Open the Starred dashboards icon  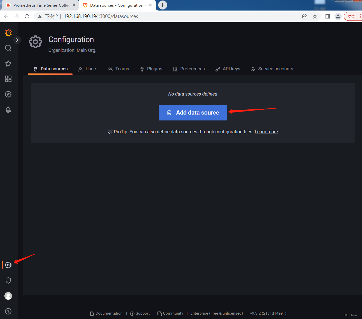point(8,63)
